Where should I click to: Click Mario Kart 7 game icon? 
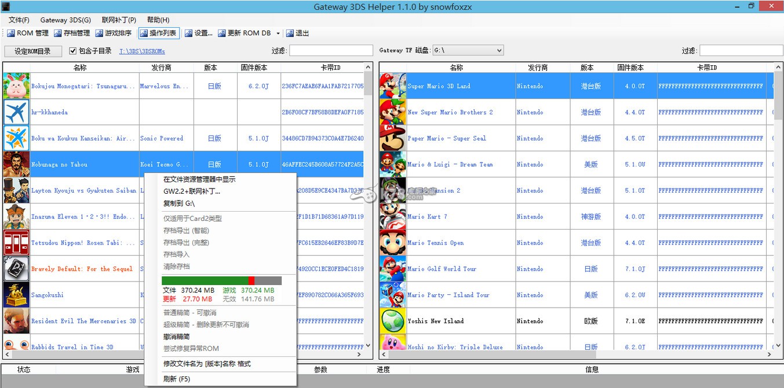pyautogui.click(x=393, y=216)
